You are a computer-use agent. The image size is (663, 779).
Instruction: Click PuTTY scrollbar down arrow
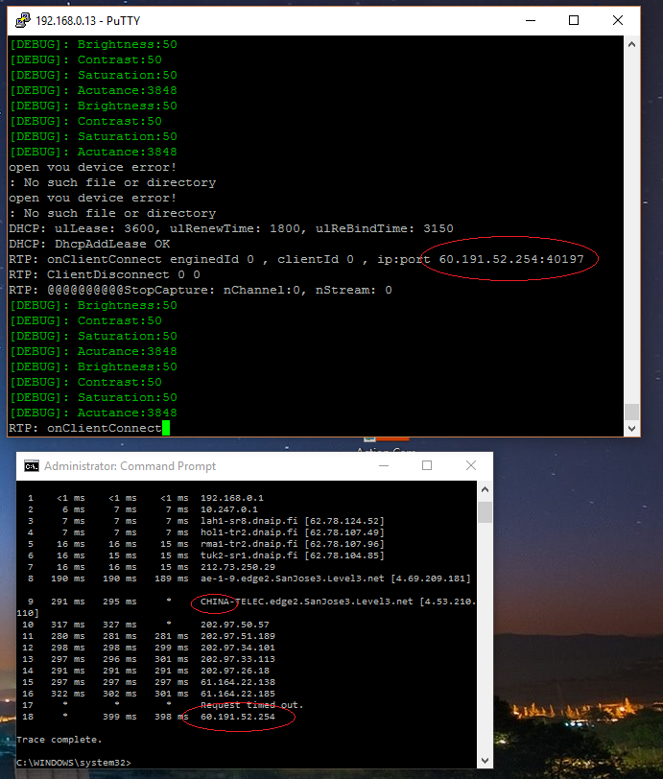click(x=631, y=428)
